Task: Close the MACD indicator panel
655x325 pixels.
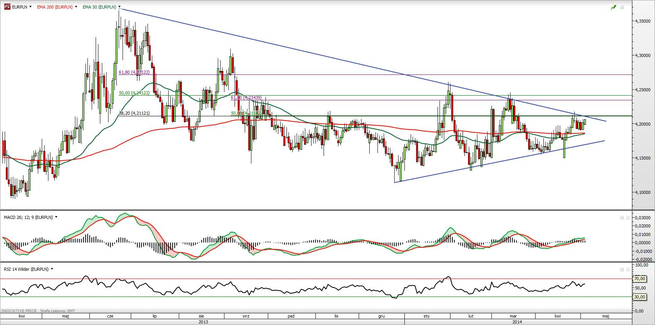Action: 628,218
